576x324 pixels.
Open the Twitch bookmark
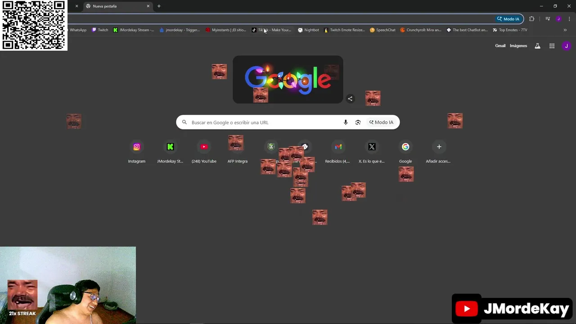tap(100, 30)
